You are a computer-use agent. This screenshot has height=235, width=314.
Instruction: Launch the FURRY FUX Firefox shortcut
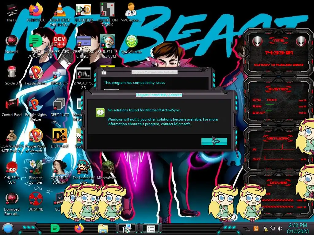click(36, 12)
